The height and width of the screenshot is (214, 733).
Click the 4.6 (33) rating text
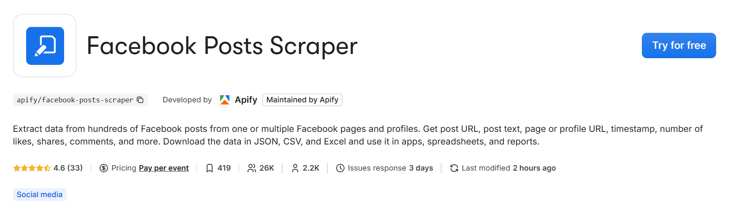pyautogui.click(x=68, y=168)
